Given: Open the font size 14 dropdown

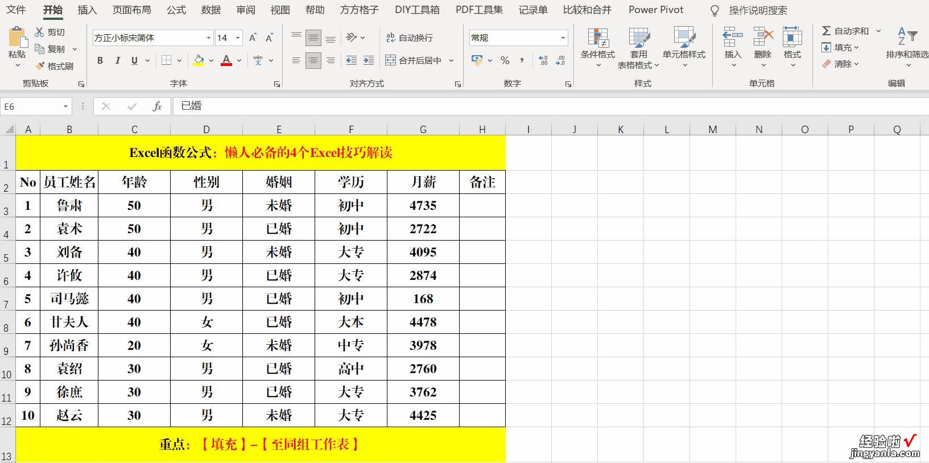Looking at the screenshot, I should coord(238,38).
